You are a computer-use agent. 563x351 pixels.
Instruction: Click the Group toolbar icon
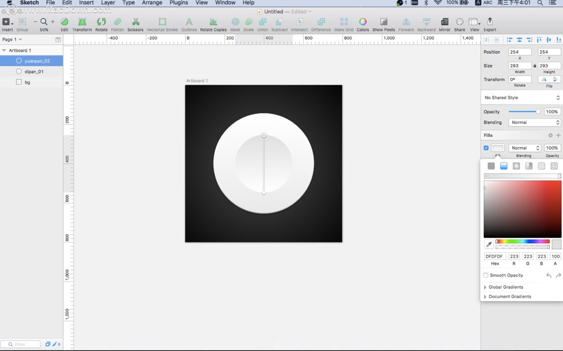pyautogui.click(x=22, y=22)
